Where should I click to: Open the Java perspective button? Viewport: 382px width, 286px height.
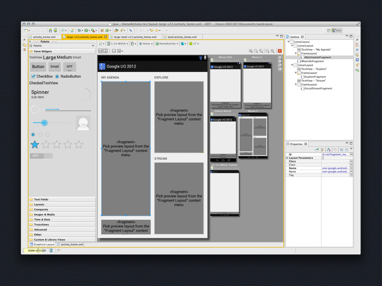337,31
